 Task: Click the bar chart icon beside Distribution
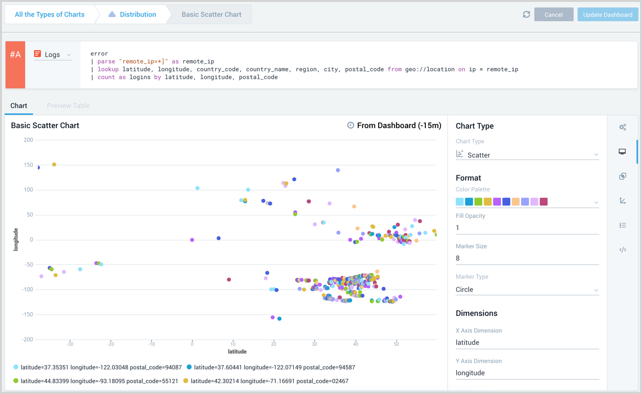point(112,15)
